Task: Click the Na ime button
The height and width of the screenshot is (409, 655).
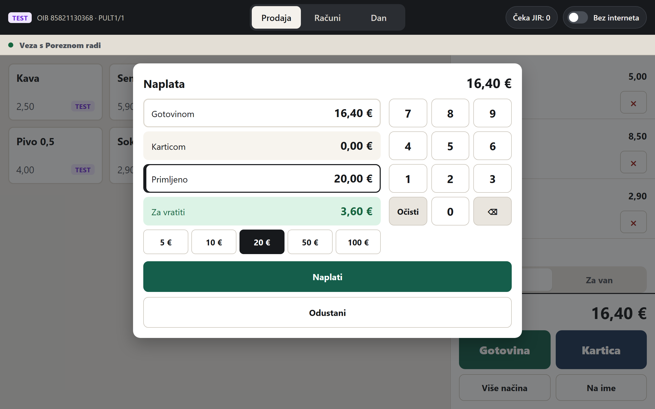Action: (601, 388)
